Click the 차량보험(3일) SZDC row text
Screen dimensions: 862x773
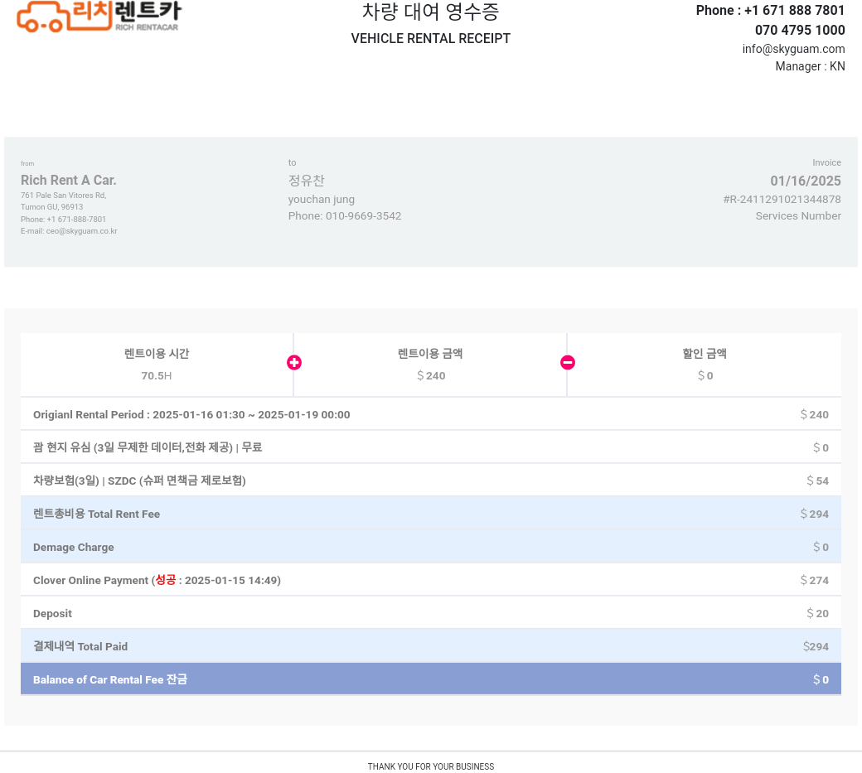point(139,481)
